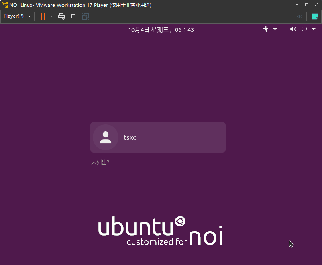Expand the arrow next to accessibility icon
The height and width of the screenshot is (265, 322).
pyautogui.click(x=275, y=29)
